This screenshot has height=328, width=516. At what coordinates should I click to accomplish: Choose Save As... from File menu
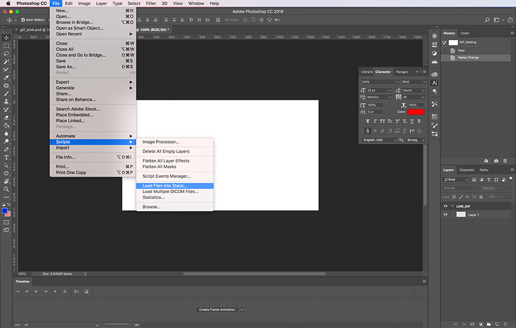[93, 67]
